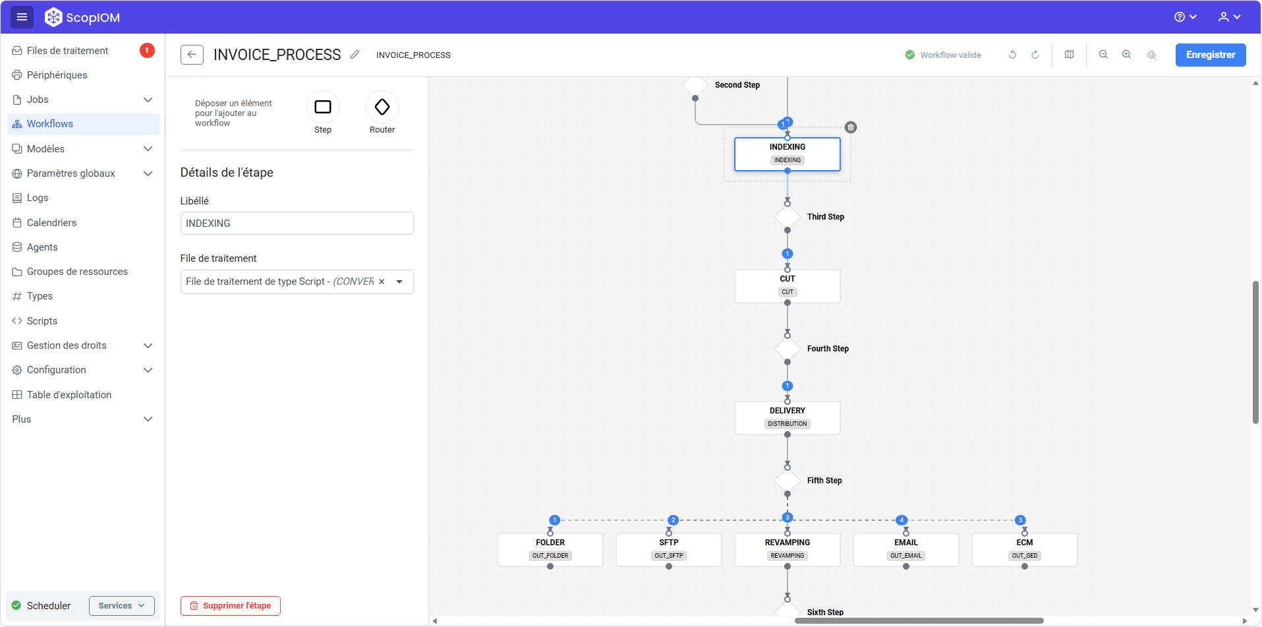The image size is (1262, 627).
Task: Edit the workflow name with the pencil icon
Action: 355,55
